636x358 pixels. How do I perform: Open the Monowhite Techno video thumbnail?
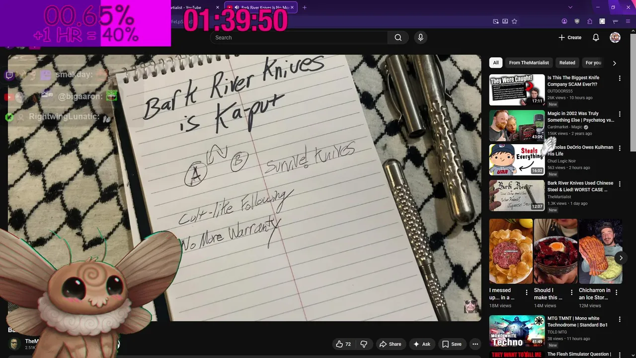(517, 331)
